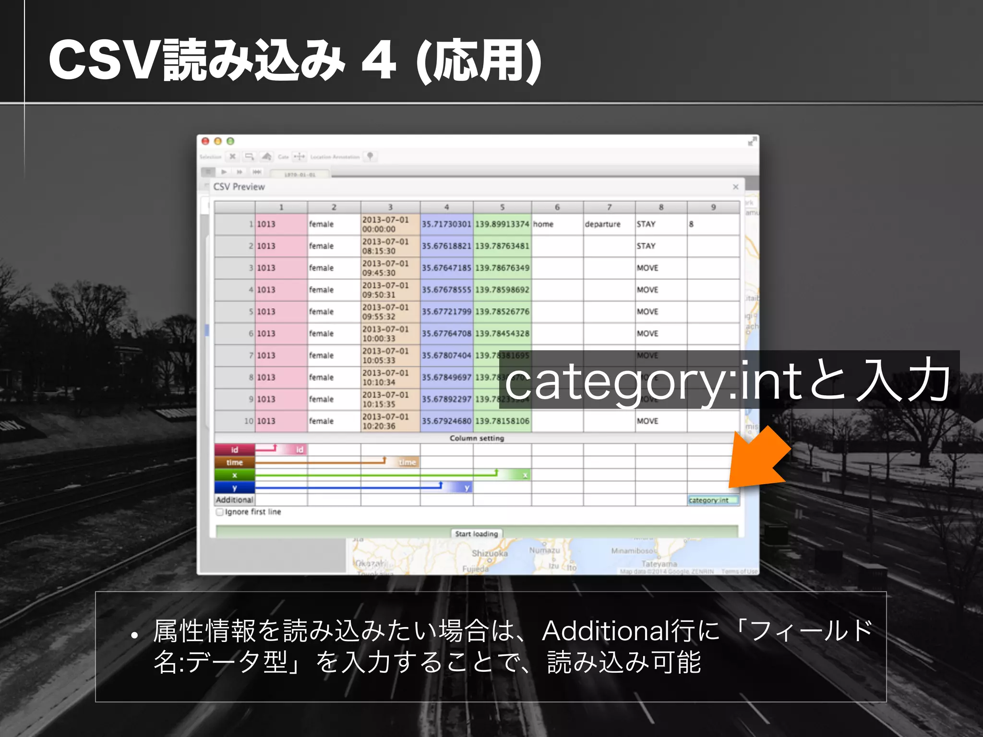Click the '139.78158106' cell in row 10
This screenshot has width=983, height=737.
[502, 421]
